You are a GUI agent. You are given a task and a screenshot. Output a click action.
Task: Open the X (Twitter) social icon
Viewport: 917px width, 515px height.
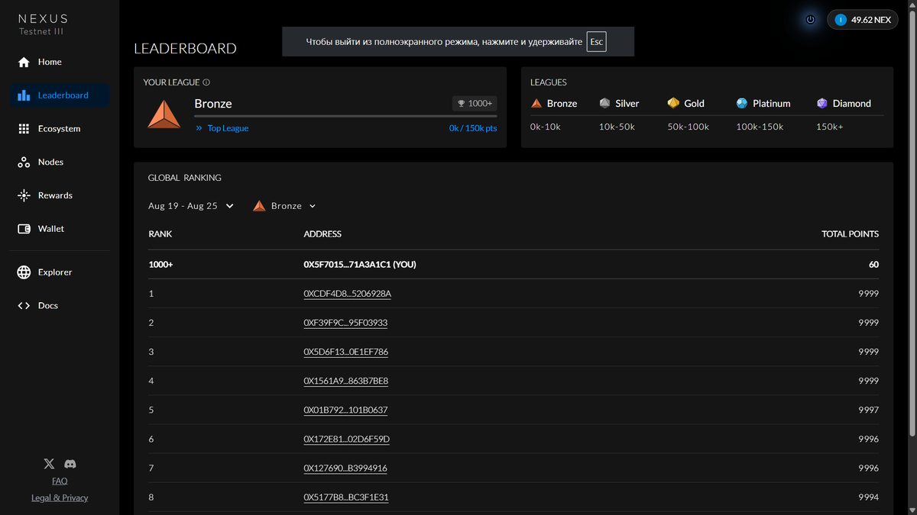49,464
